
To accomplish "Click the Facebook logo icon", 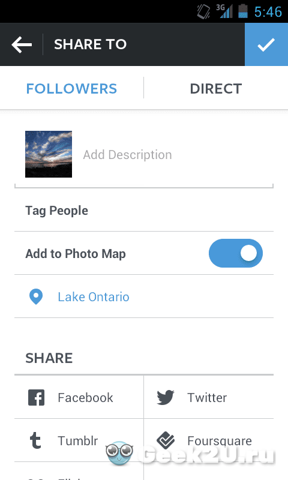I will (x=37, y=397).
